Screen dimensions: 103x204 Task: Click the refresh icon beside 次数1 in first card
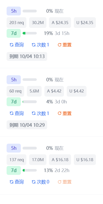click(33, 45)
